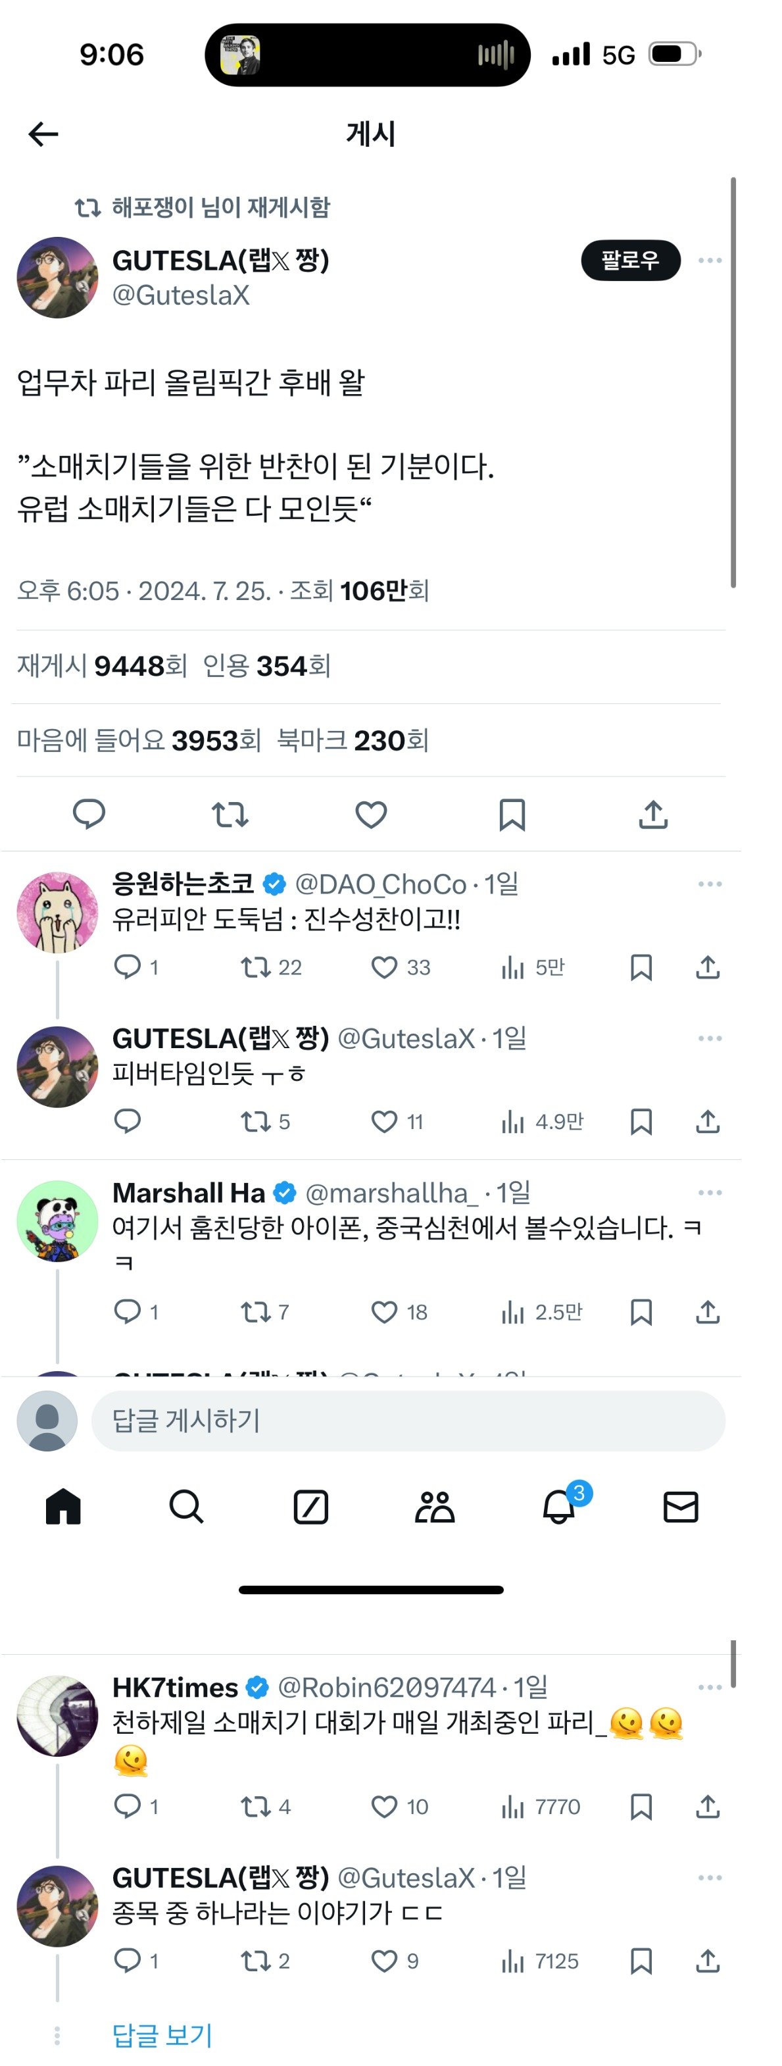Open HK7times profile picture

[58, 1715]
